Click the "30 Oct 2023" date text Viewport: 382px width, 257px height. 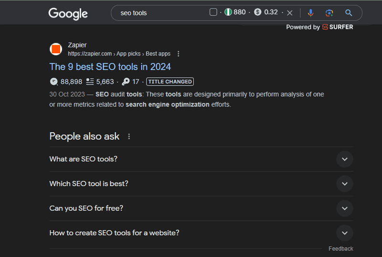pyautogui.click(x=67, y=94)
